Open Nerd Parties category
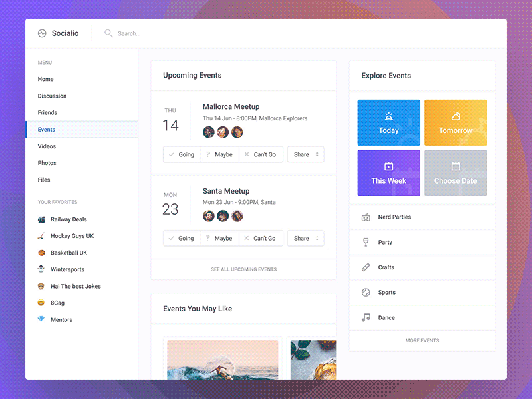 coord(422,217)
